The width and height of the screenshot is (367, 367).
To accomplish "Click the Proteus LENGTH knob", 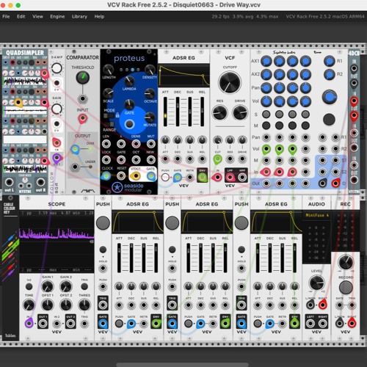I will [108, 70].
